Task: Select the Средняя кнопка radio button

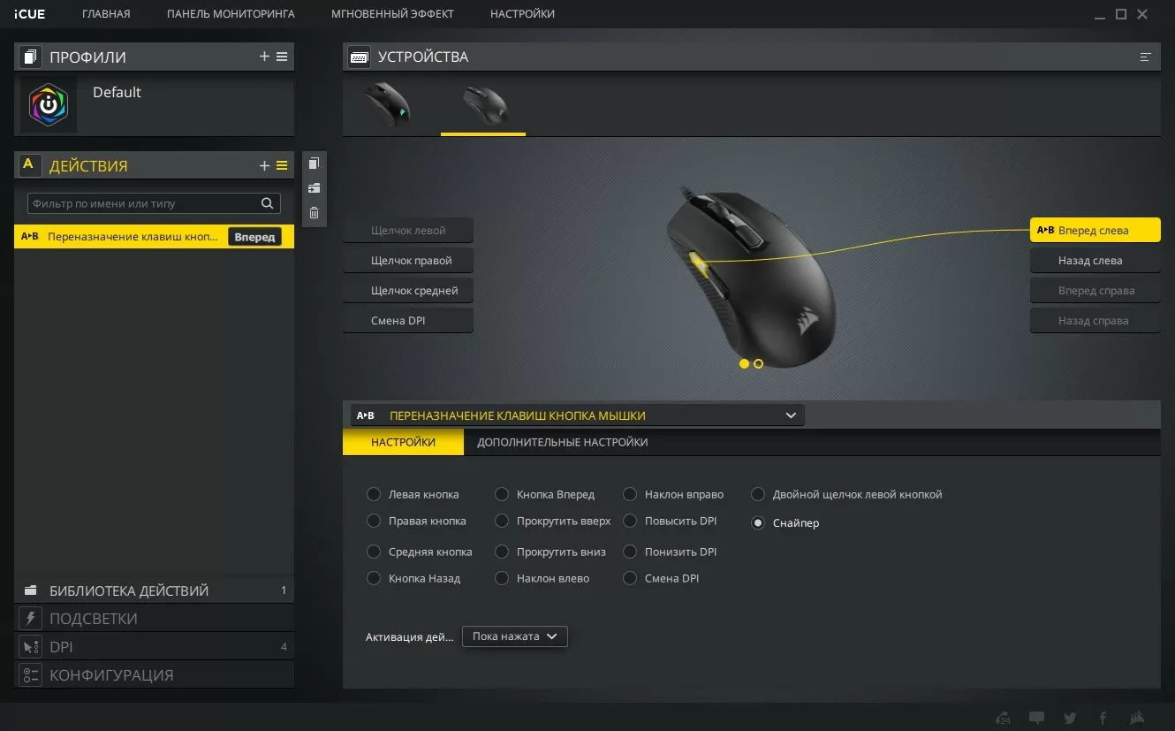Action: pos(373,552)
